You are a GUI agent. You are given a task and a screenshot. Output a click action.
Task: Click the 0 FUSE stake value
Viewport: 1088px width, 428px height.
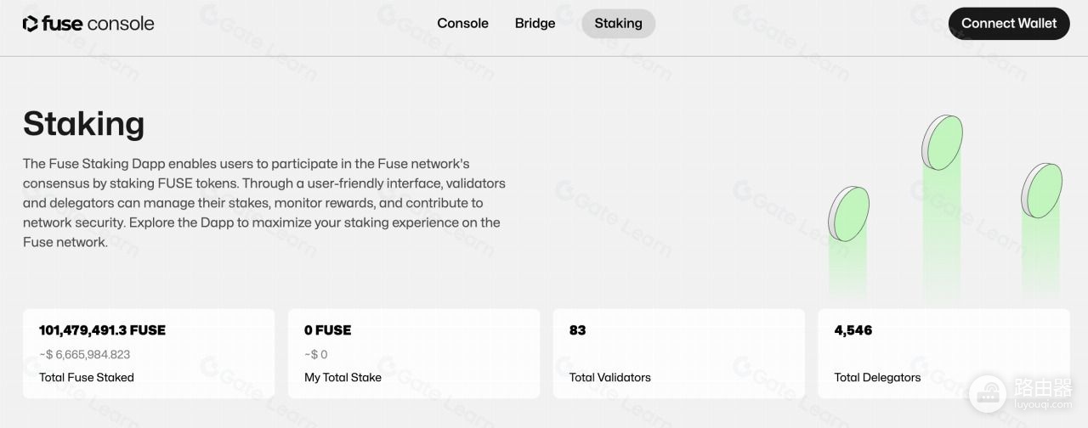(327, 330)
